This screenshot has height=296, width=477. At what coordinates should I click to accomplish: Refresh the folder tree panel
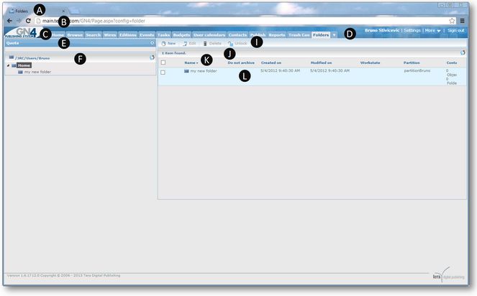coord(152,57)
